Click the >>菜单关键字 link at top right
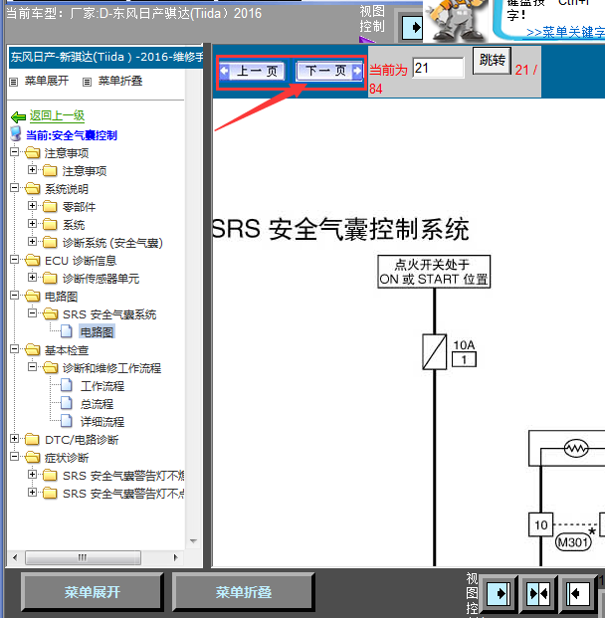This screenshot has height=618, width=605. (565, 32)
